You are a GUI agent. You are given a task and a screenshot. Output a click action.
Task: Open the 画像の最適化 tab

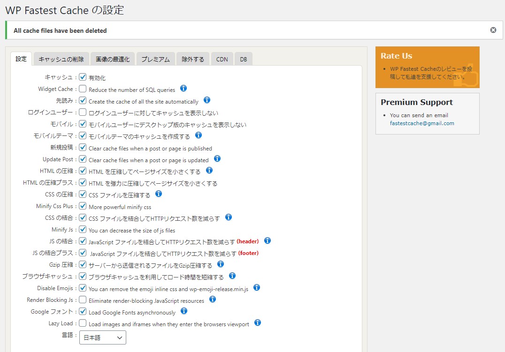(x=113, y=59)
